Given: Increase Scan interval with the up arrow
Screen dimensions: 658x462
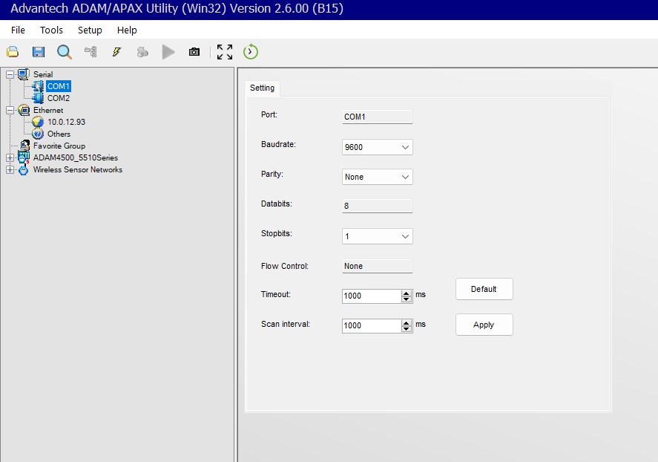Looking at the screenshot, I should tap(407, 322).
